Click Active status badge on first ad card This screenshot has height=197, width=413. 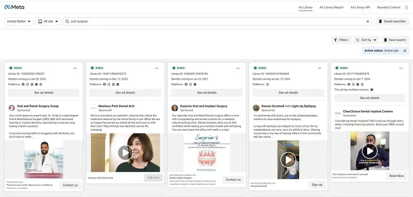pos(16,68)
